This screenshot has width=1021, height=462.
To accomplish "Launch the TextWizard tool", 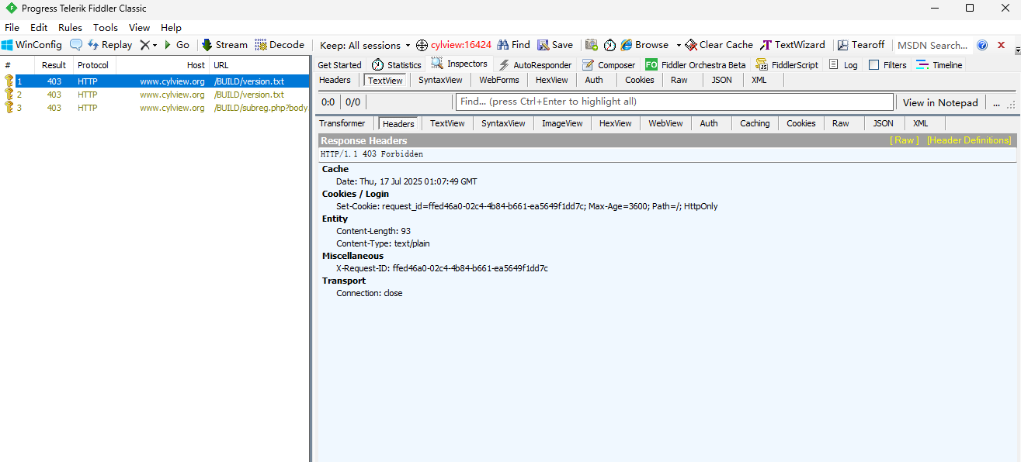I will pos(793,45).
